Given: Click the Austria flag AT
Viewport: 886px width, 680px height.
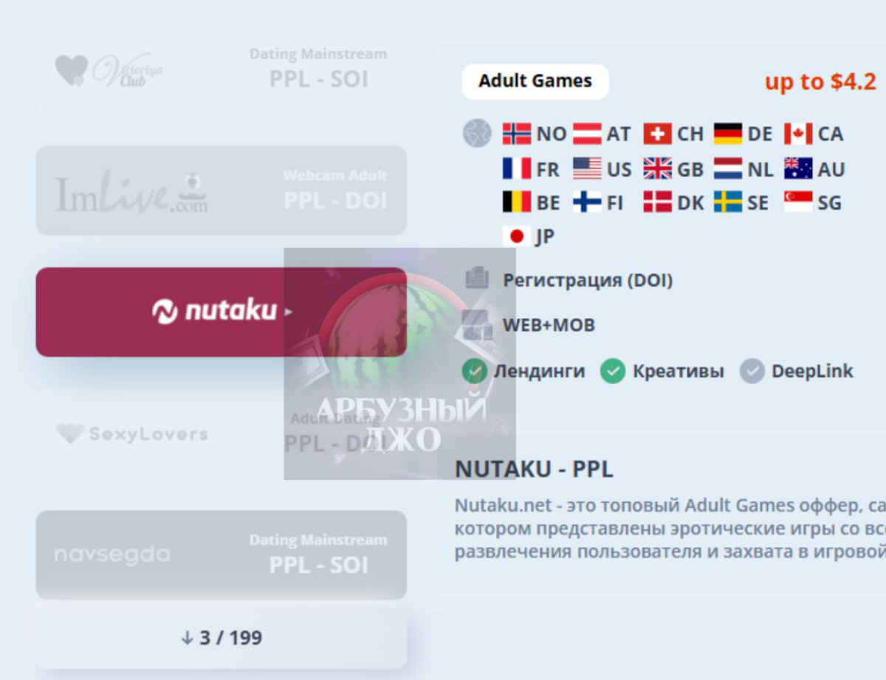Looking at the screenshot, I should (588, 134).
